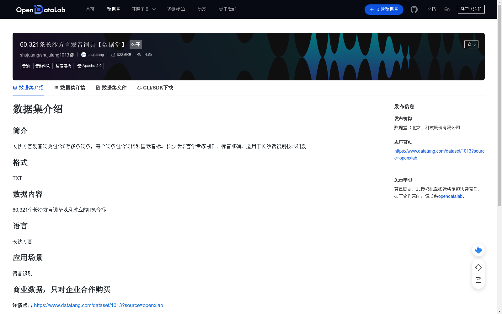Open 数据集 navigation item
Screen dimensions: 502x314
tap(114, 9)
